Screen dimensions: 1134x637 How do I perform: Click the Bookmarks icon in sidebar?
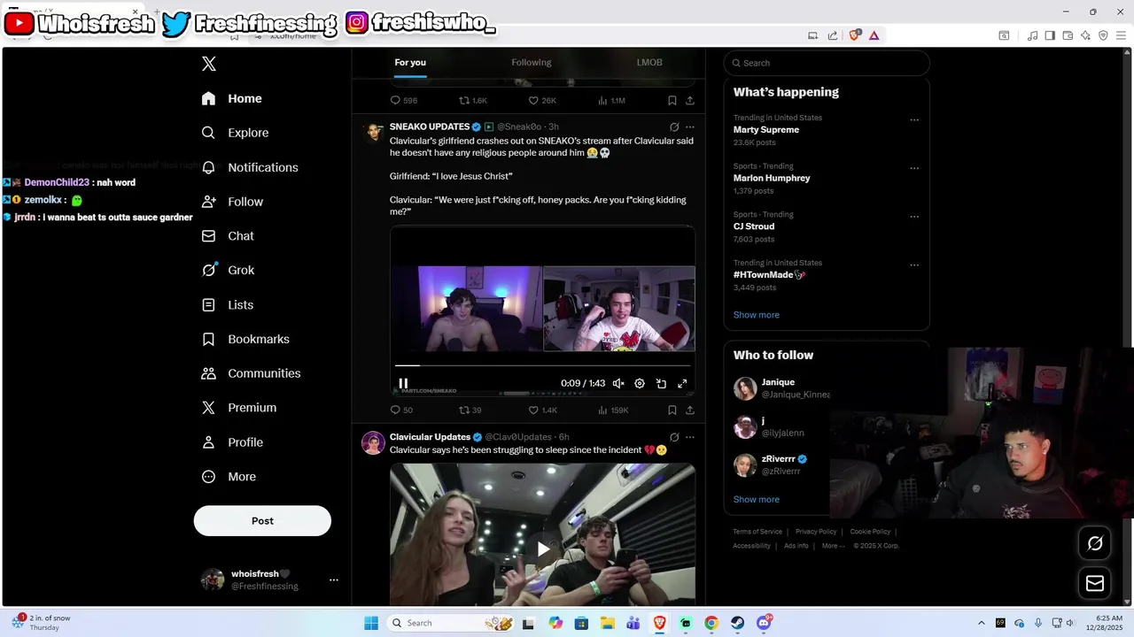point(209,339)
